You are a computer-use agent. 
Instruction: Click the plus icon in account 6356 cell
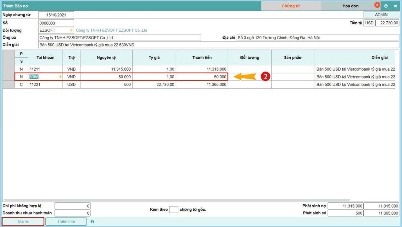click(60, 77)
